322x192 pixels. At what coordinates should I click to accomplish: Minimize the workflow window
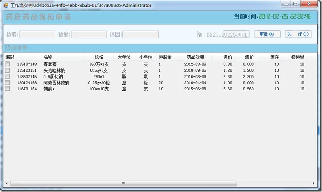click(x=286, y=4)
